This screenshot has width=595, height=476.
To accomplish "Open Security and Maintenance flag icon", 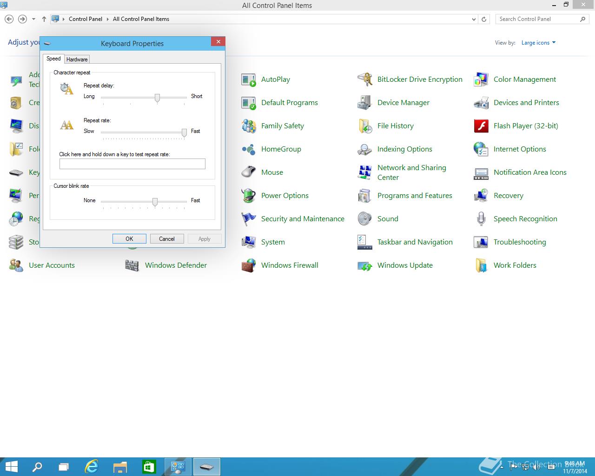I will point(249,219).
